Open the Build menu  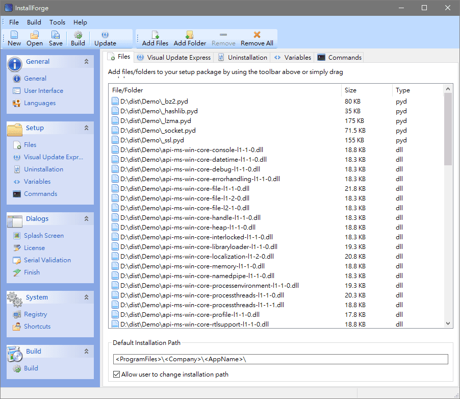click(x=34, y=22)
